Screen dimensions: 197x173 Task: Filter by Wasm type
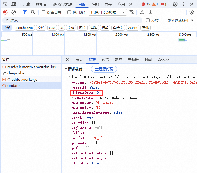(132, 28)
